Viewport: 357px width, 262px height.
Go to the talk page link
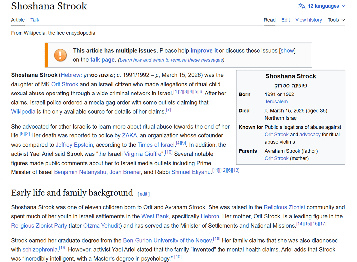[102, 60]
